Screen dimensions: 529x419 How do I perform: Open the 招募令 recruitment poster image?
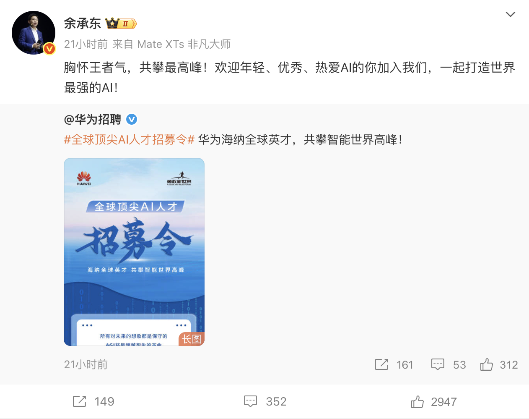pos(134,252)
